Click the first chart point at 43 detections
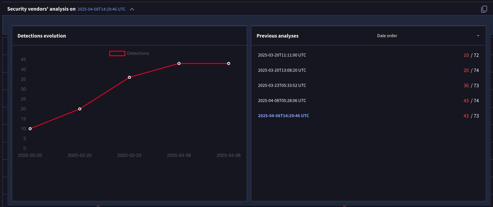Image resolution: width=493 pixels, height=207 pixels. [x=179, y=64]
